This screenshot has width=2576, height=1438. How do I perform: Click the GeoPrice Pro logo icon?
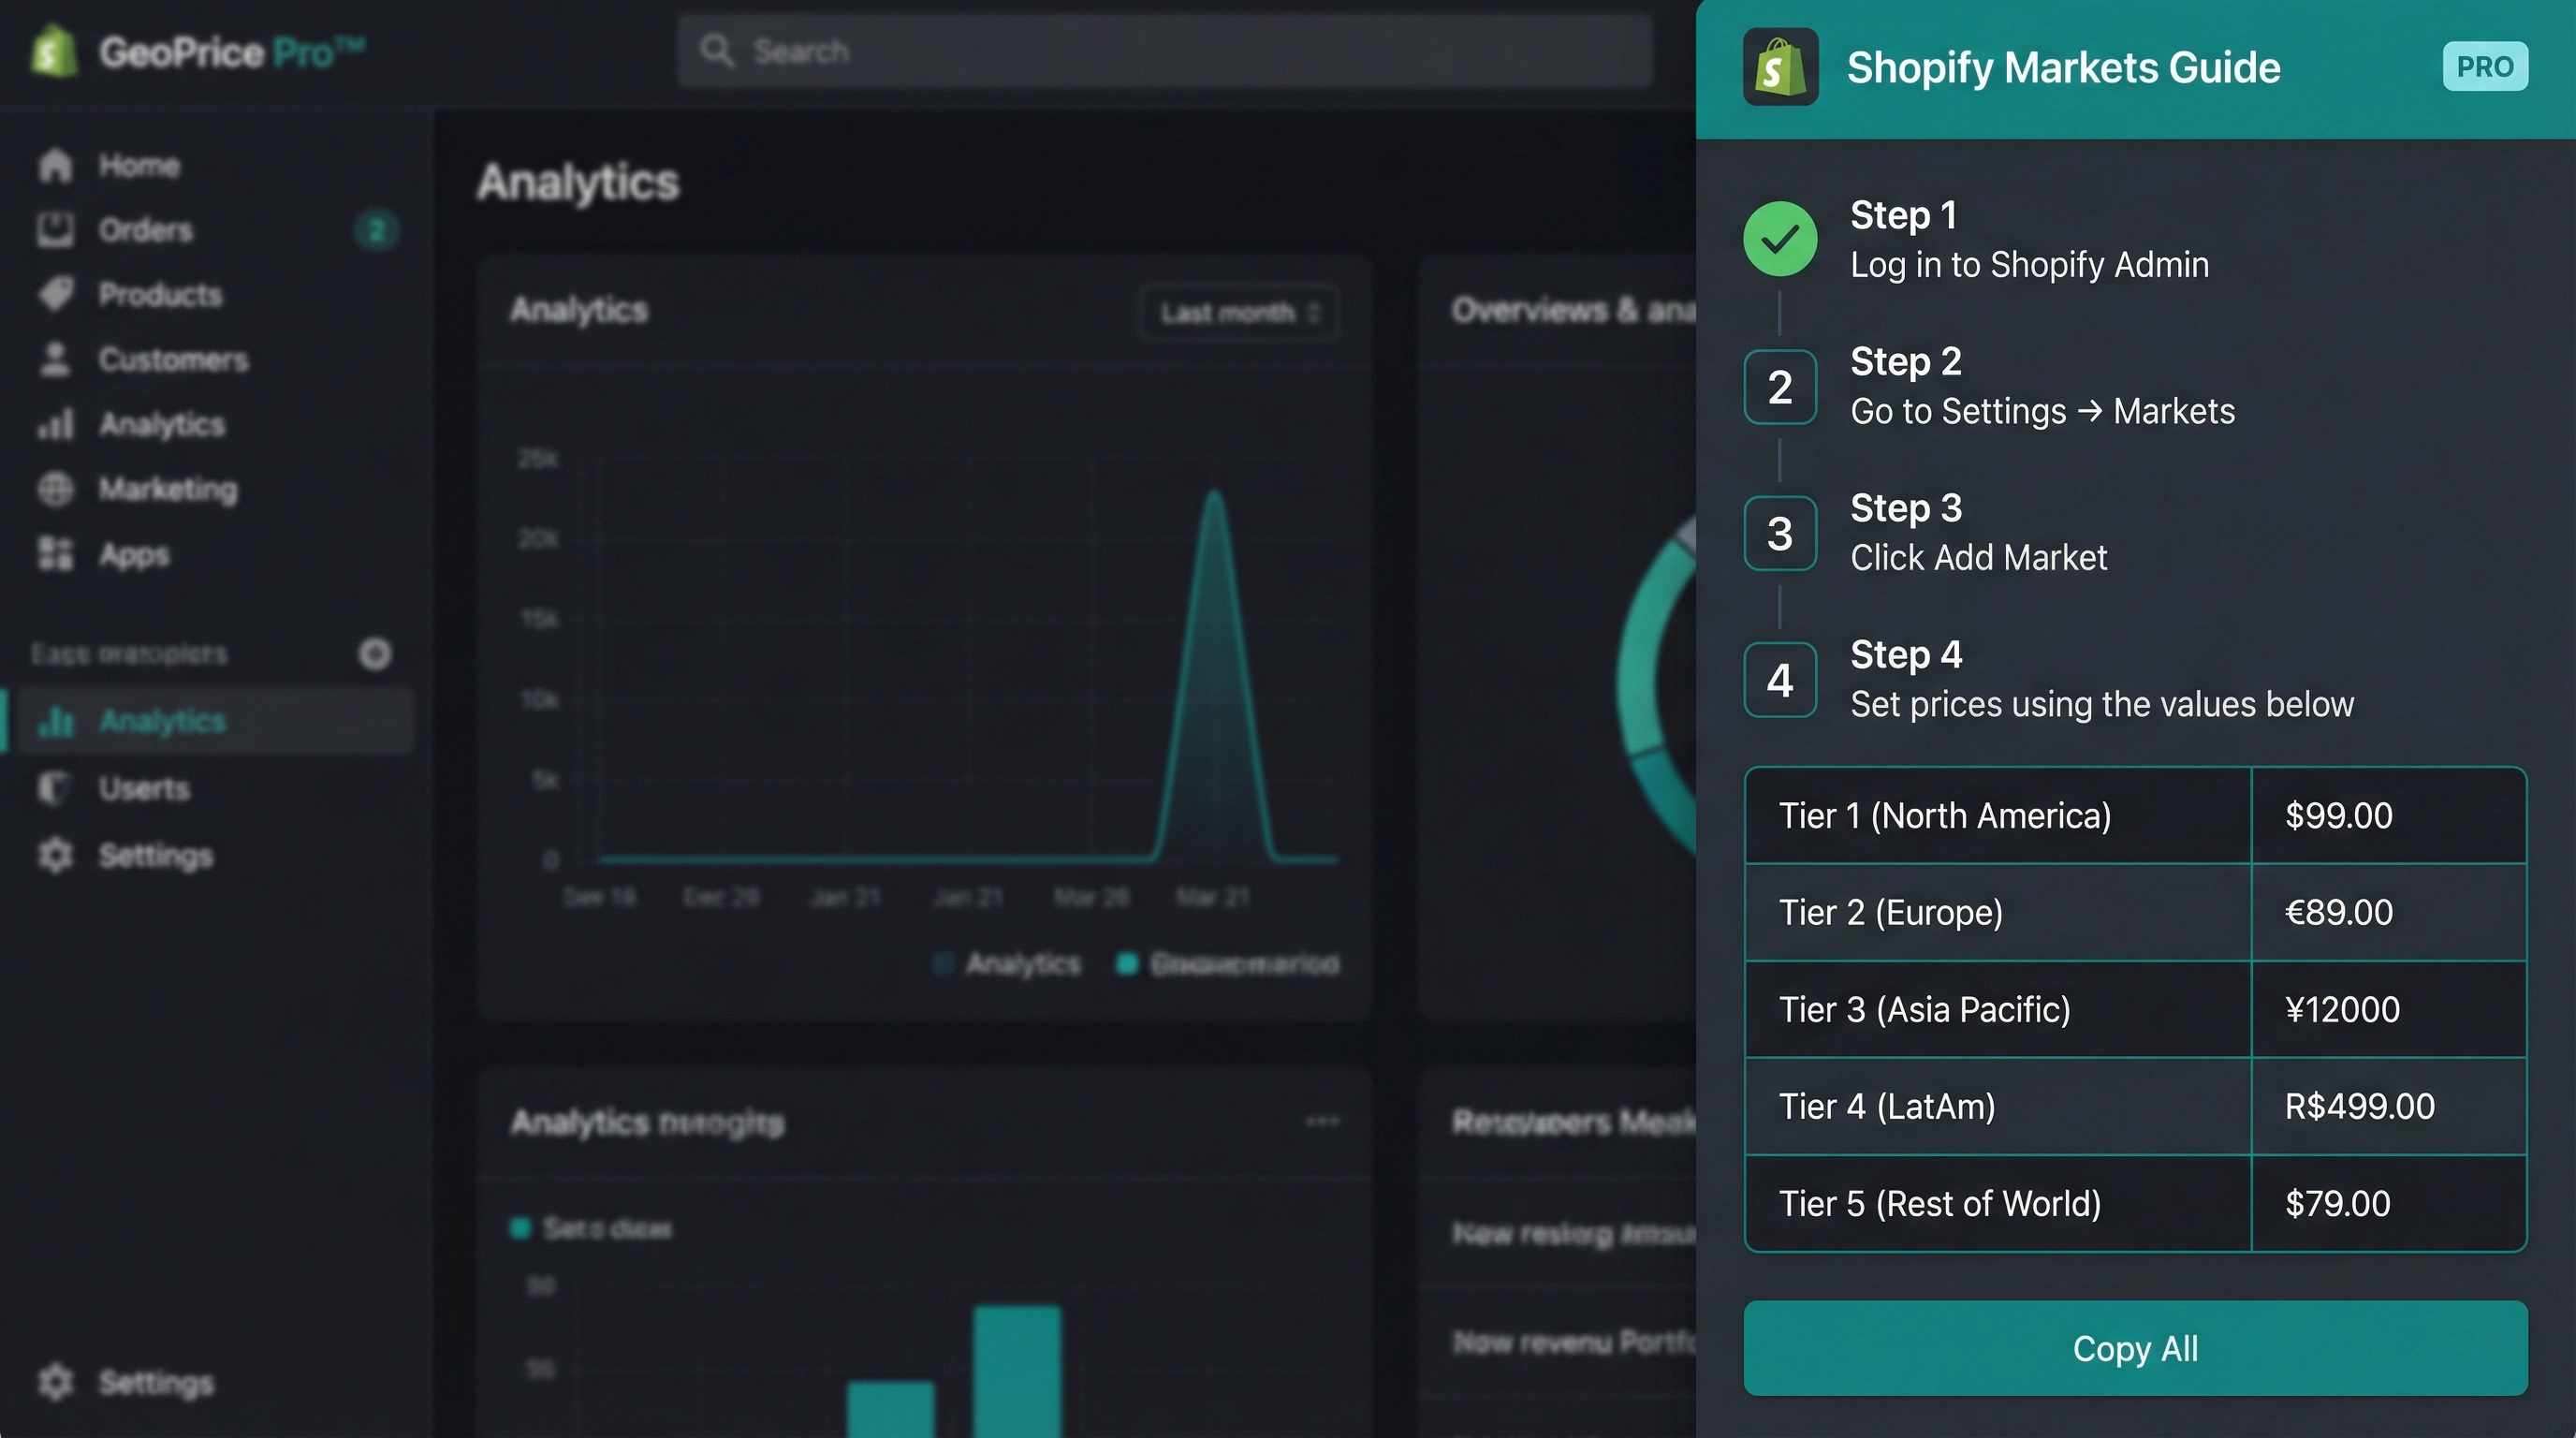(54, 52)
